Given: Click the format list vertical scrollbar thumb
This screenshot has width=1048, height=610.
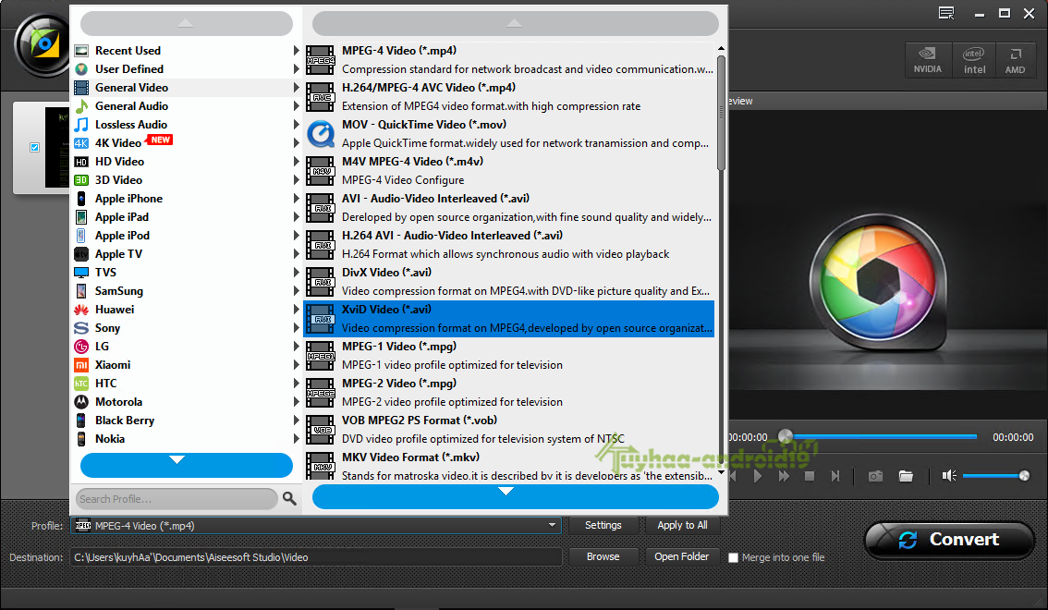Looking at the screenshot, I should pyautogui.click(x=721, y=112).
